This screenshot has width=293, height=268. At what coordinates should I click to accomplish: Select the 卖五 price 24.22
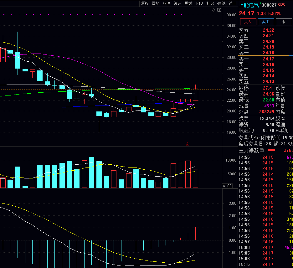tap(269, 30)
